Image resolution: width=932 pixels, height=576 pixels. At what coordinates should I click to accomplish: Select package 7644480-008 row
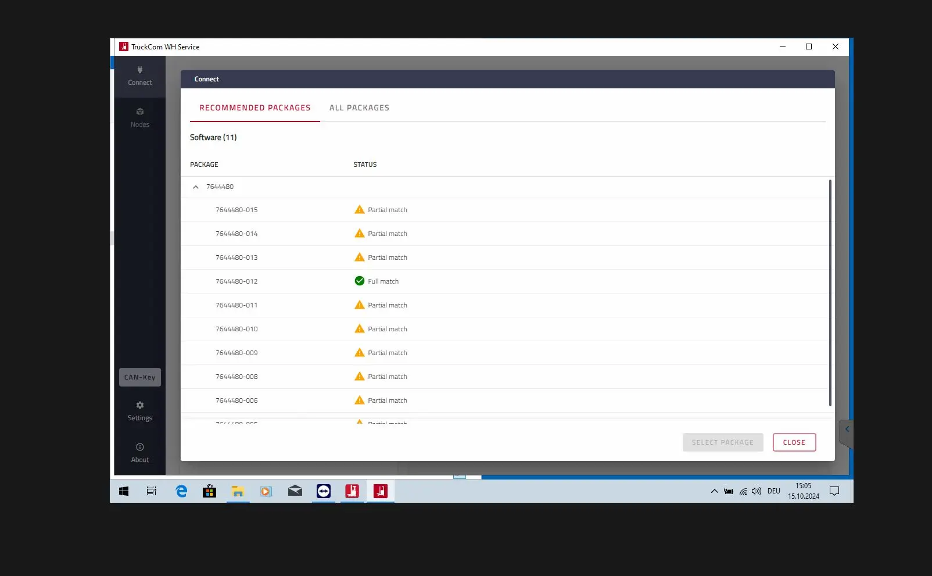coord(504,377)
